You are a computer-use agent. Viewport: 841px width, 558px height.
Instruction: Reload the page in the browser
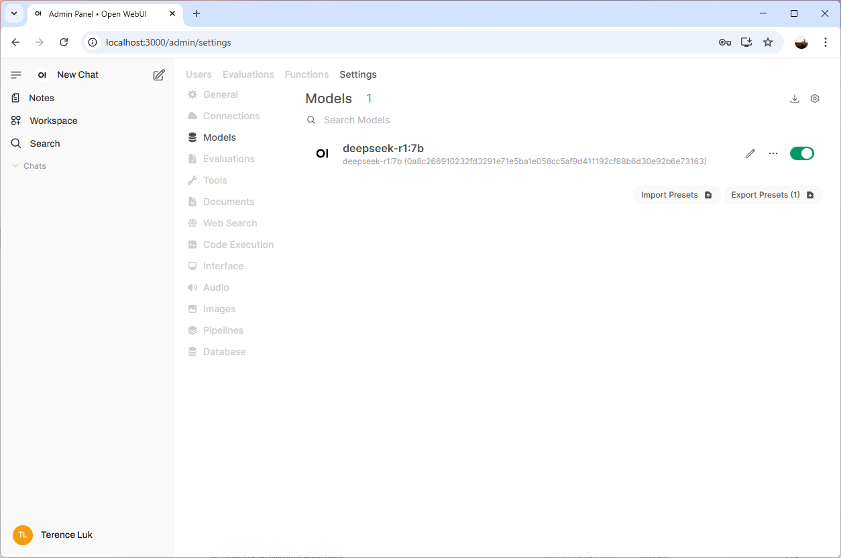[64, 42]
